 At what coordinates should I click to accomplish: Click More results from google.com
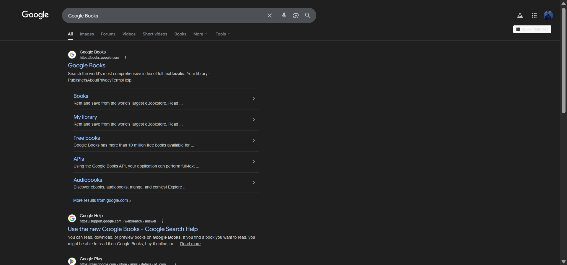[x=102, y=200]
